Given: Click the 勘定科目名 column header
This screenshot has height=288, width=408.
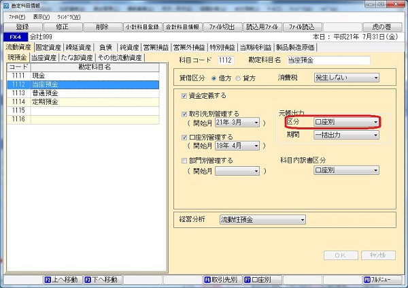Looking at the screenshot, I should (95, 67).
